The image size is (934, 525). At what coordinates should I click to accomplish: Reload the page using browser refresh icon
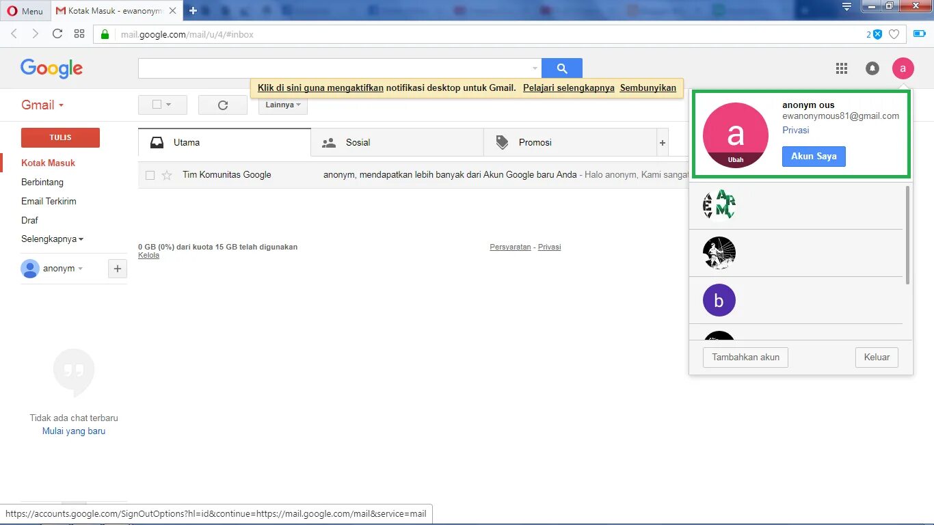[57, 33]
